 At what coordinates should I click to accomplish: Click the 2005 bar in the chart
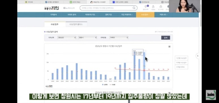tap(77, 71)
